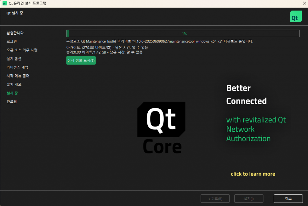This screenshot has width=308, height=206.
Task: Open the 오픈 소스 의무 사항 step
Action: 22,50
